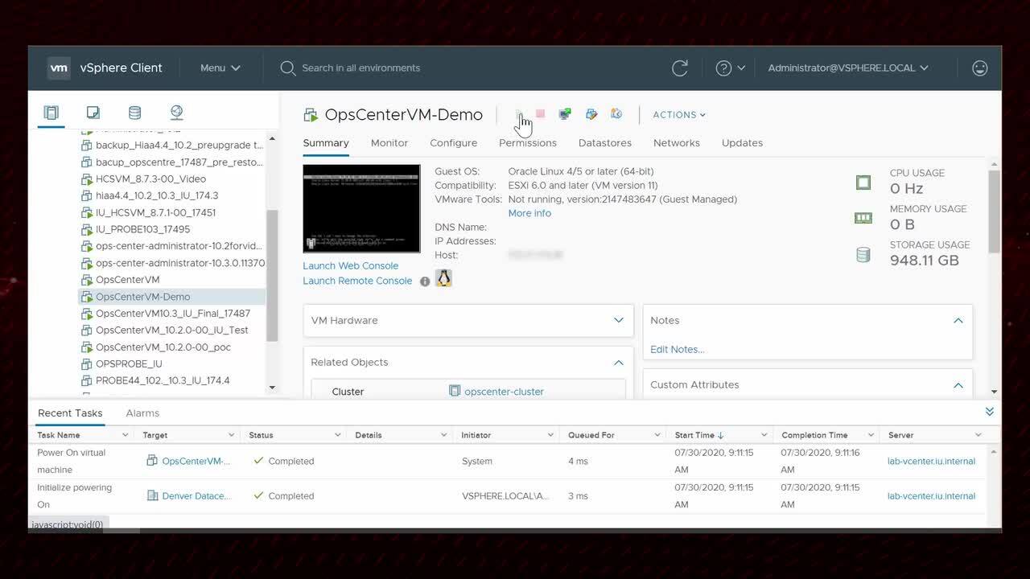Image resolution: width=1030 pixels, height=579 pixels.
Task: Sort by Start Time column header
Action: [x=699, y=435]
